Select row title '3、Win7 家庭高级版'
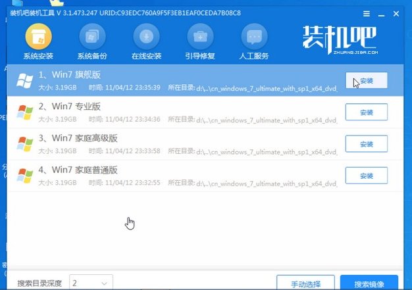 pyautogui.click(x=78, y=138)
